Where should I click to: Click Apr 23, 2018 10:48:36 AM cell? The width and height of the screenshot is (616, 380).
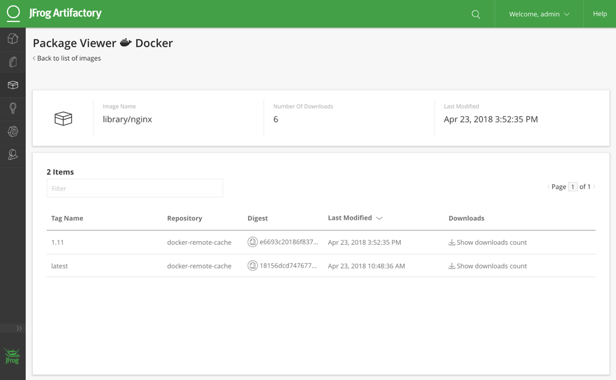coord(367,266)
